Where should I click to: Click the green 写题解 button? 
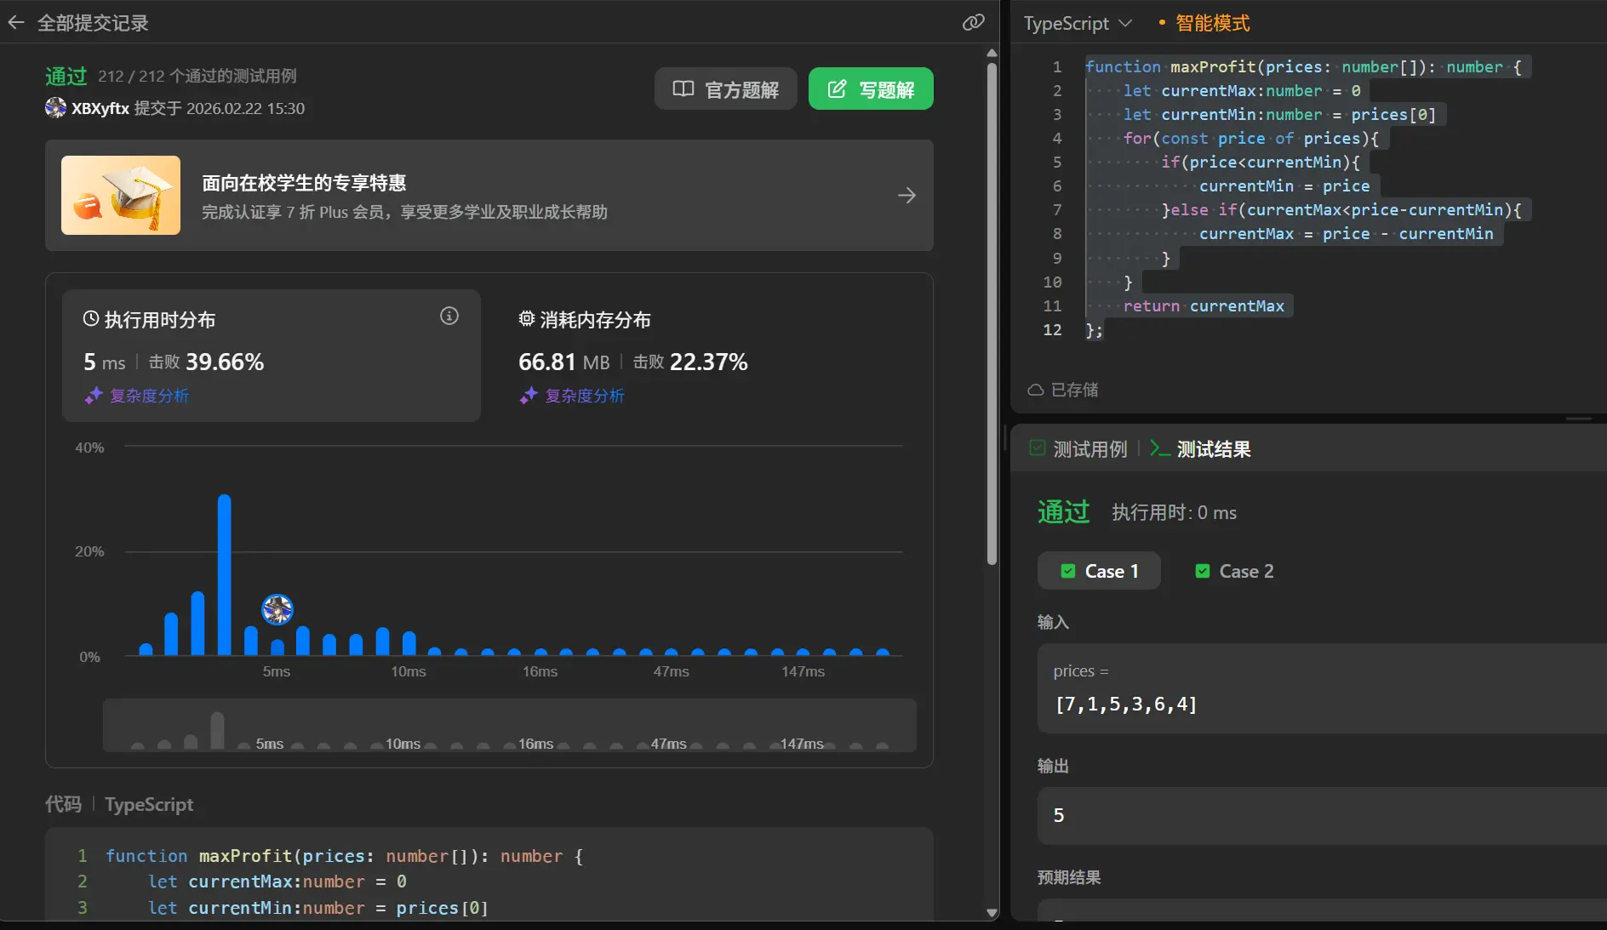coord(871,89)
